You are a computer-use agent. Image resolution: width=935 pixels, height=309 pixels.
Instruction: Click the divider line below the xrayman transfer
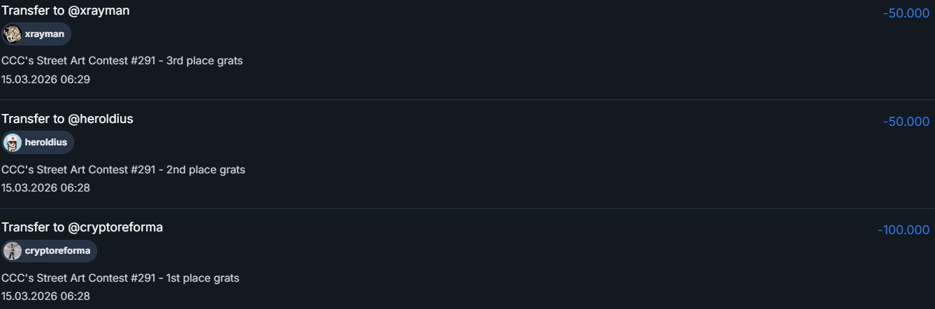point(467,99)
